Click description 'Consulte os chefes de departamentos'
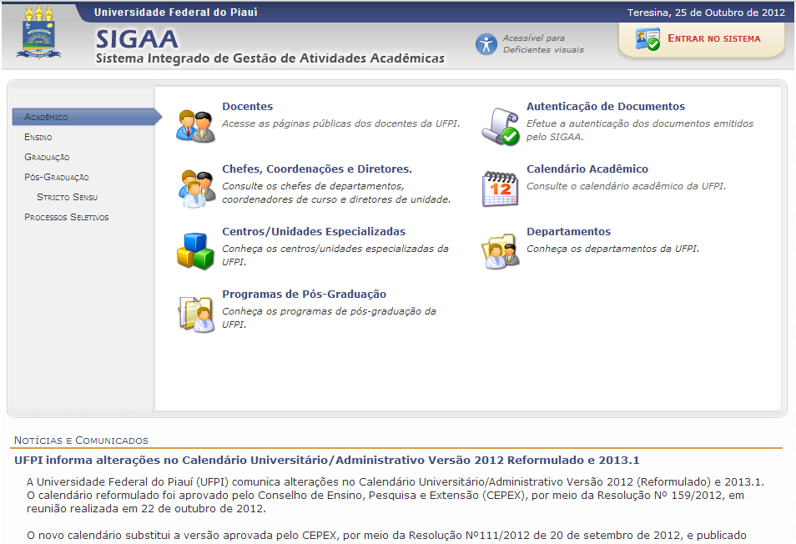Viewport: 796px width, 544px height. point(336,193)
